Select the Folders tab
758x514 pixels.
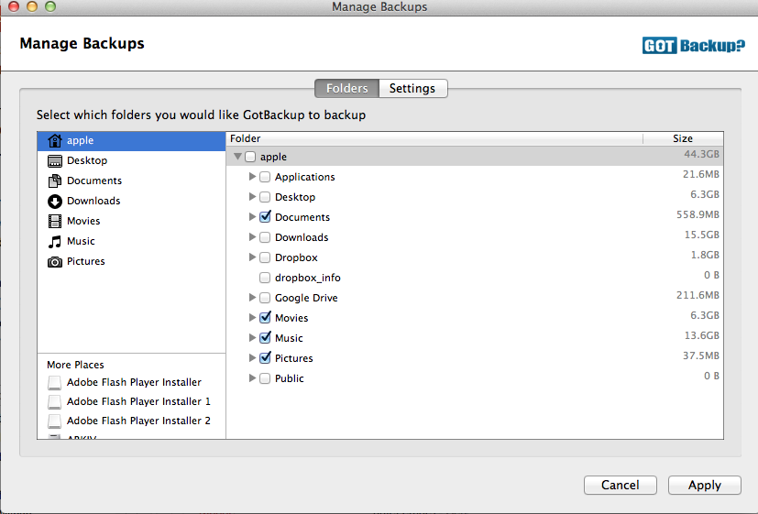coord(346,89)
